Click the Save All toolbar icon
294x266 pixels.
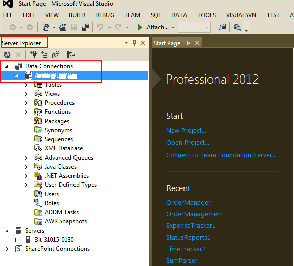pyautogui.click(x=85, y=27)
